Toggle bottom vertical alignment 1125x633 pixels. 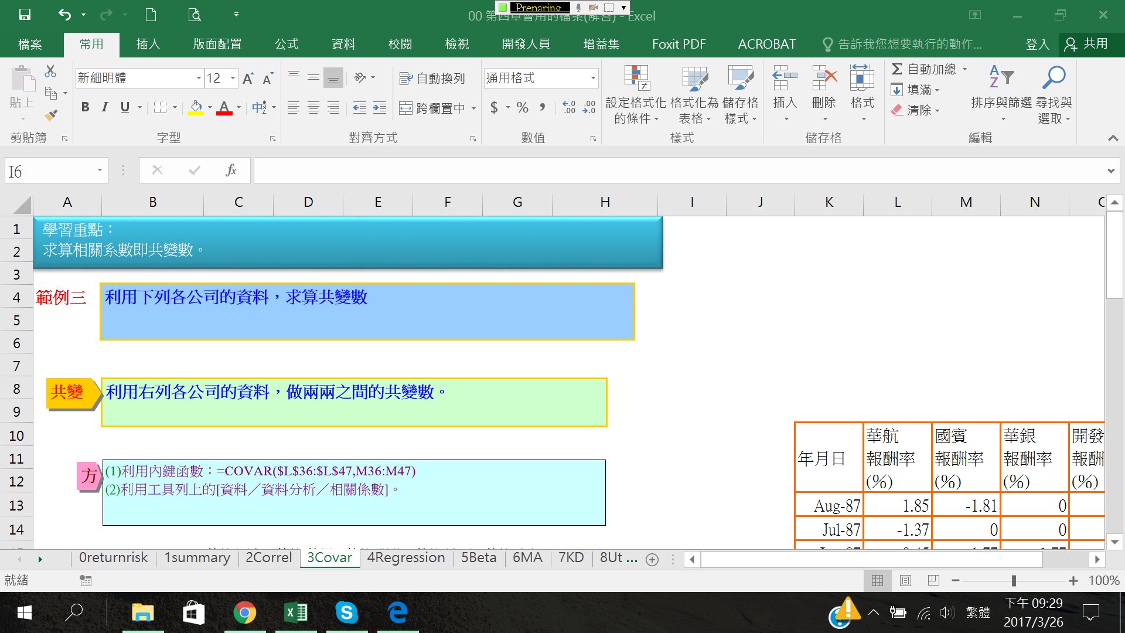[333, 77]
